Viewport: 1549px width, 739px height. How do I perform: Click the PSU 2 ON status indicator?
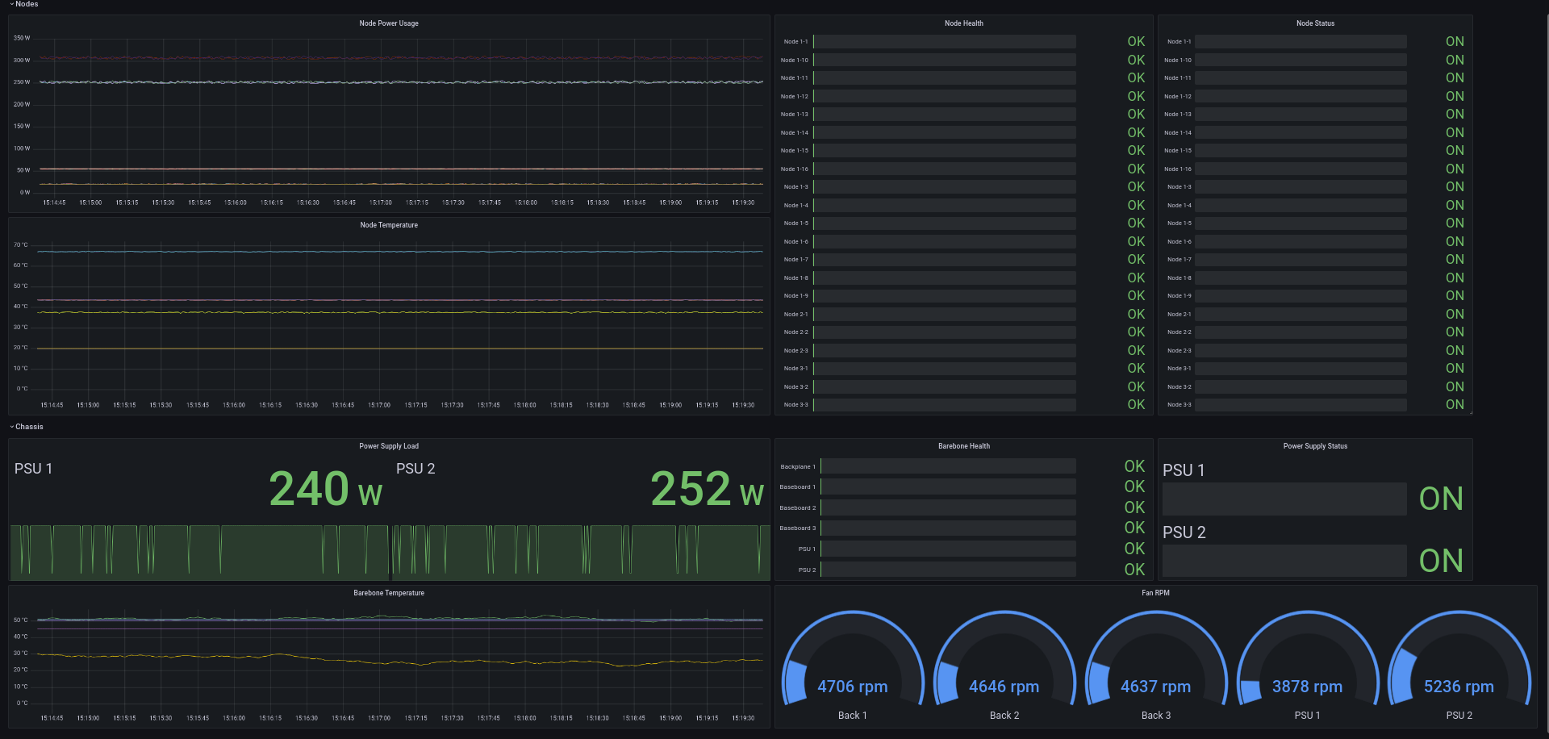coord(1441,561)
